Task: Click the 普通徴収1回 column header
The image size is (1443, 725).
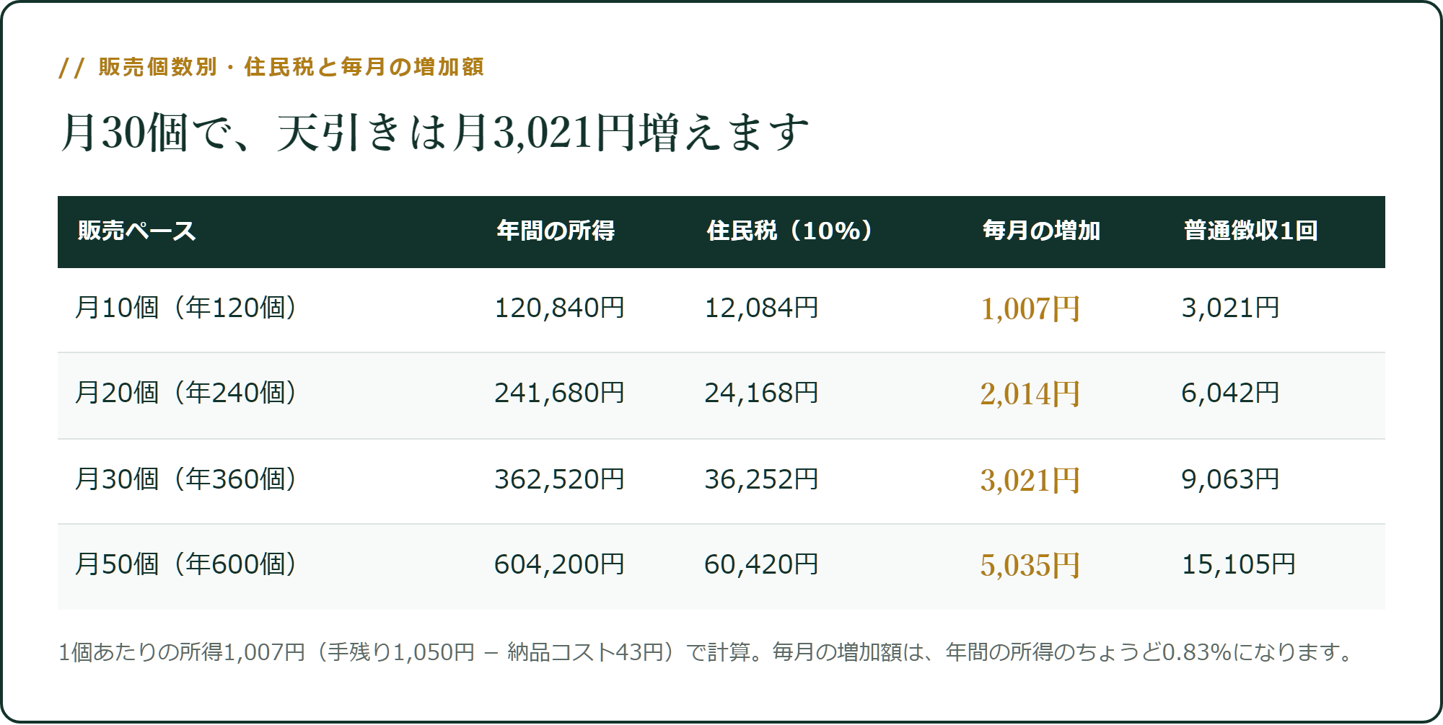Action: (1251, 231)
